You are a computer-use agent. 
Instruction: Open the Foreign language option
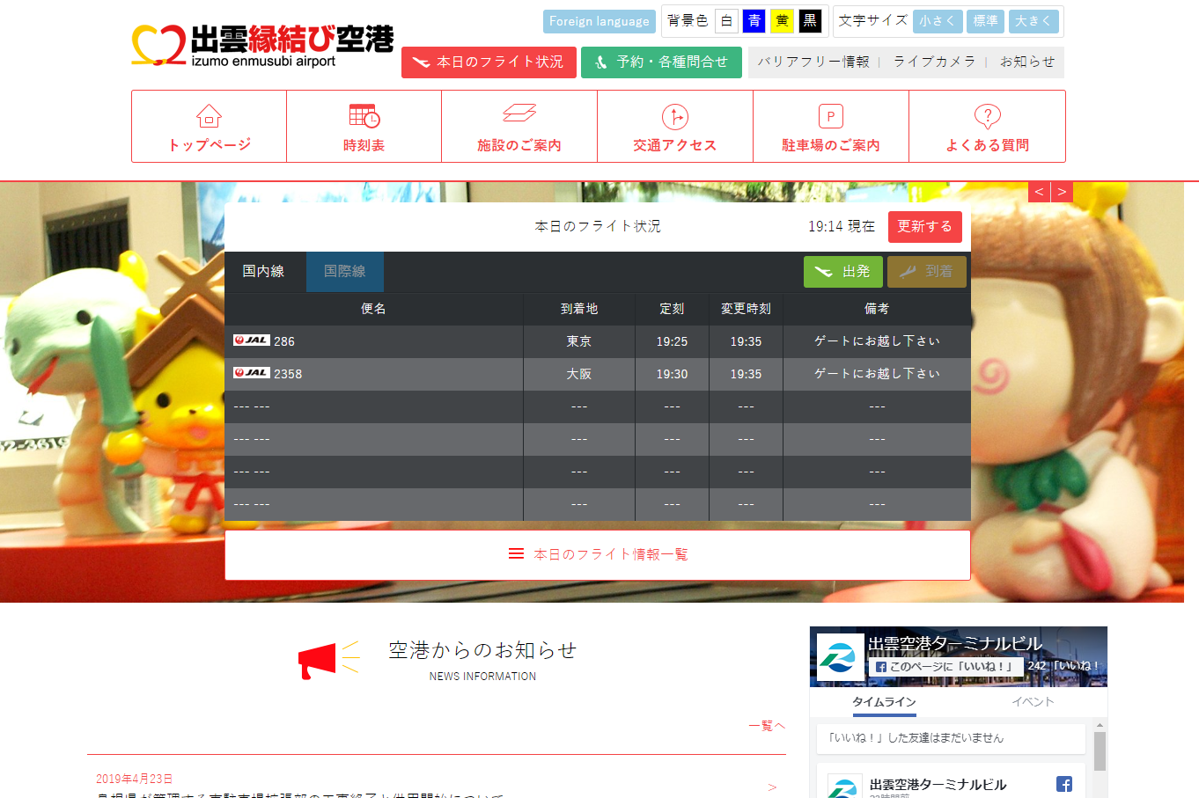point(599,21)
